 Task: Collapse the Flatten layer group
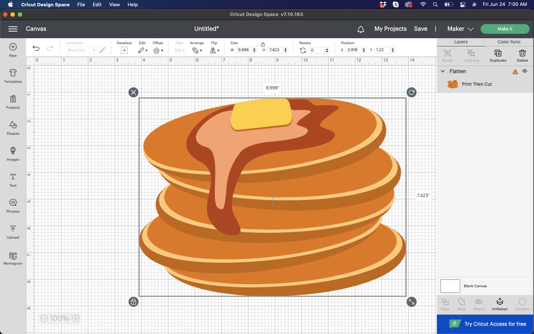pos(443,71)
